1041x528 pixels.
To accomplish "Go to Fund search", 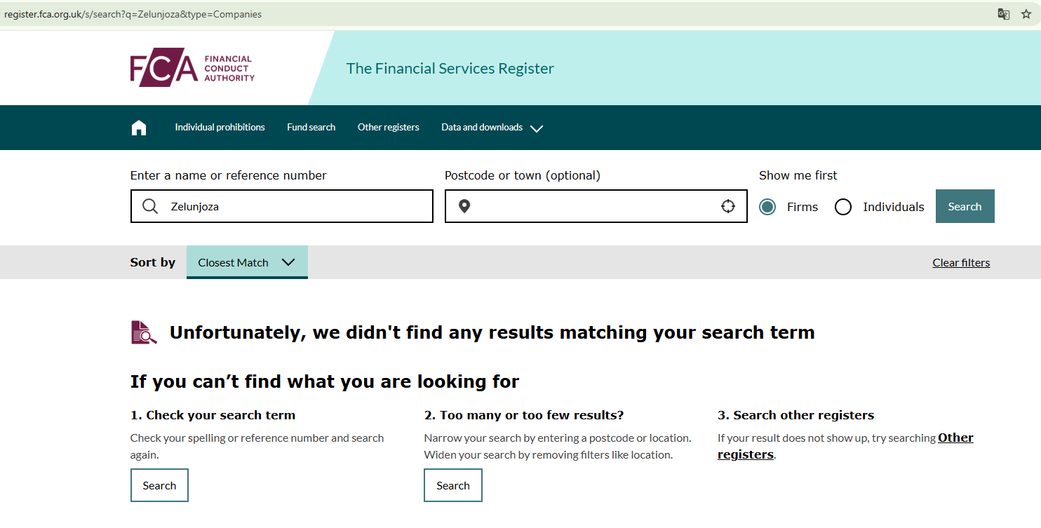I will pos(311,128).
